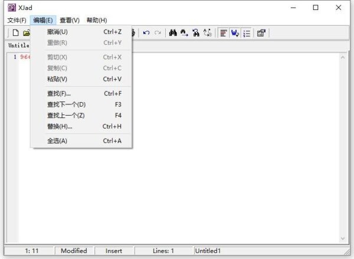Viewport: 354px width, 259px height.
Task: Select 剪切(X) menu entry
Action: 81,57
